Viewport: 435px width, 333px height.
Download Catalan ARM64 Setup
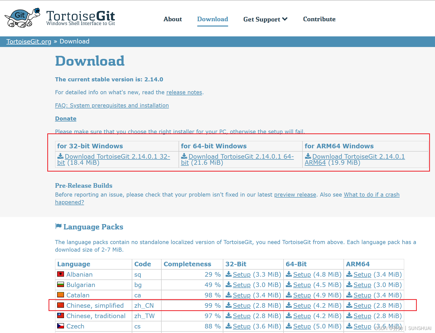click(x=362, y=295)
